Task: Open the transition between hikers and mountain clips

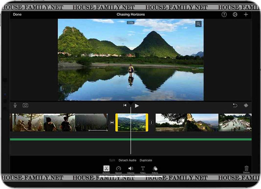Action: click(112, 123)
